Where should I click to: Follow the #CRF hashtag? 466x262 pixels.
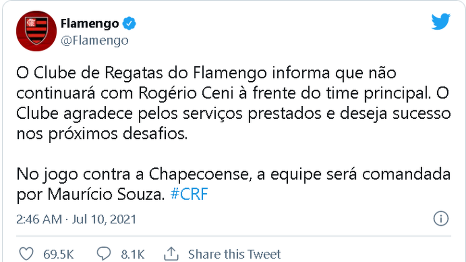click(x=189, y=194)
